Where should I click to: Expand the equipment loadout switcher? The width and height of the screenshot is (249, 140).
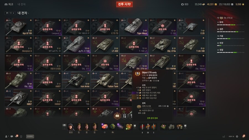(x=135, y=127)
